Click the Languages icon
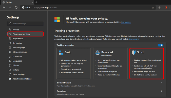Image resolution: width=171 pixels, height=98 pixels. 10,61
